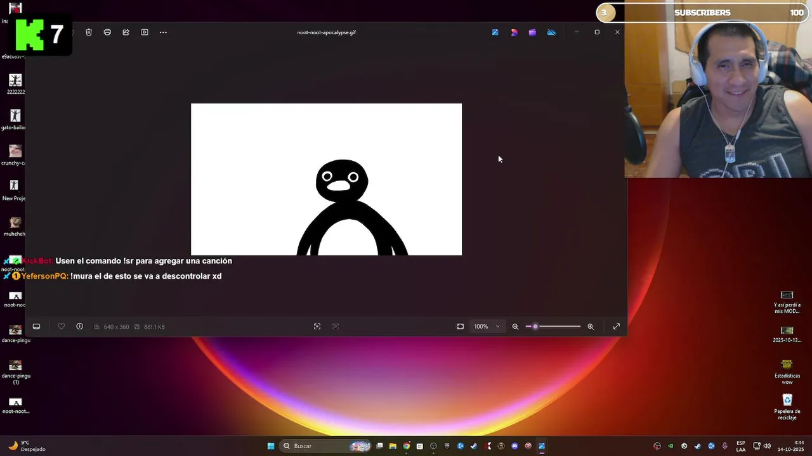Switch to Photos app on taskbar
The image size is (812, 456).
(x=542, y=446)
